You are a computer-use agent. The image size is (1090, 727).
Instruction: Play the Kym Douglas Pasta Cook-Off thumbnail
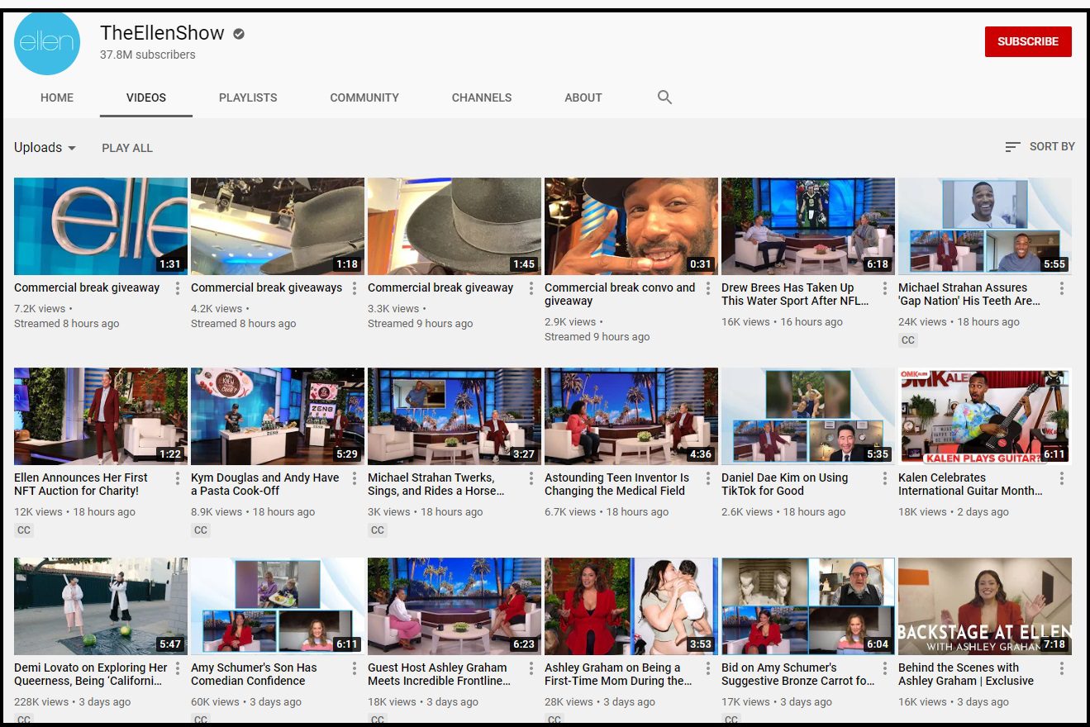[277, 416]
